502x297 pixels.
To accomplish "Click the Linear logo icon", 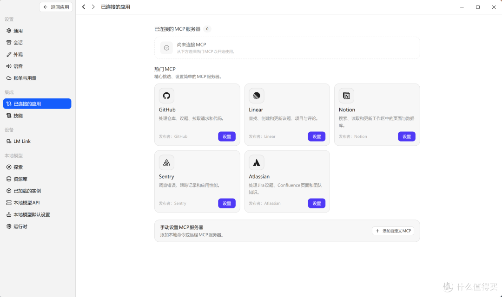I will (x=257, y=96).
